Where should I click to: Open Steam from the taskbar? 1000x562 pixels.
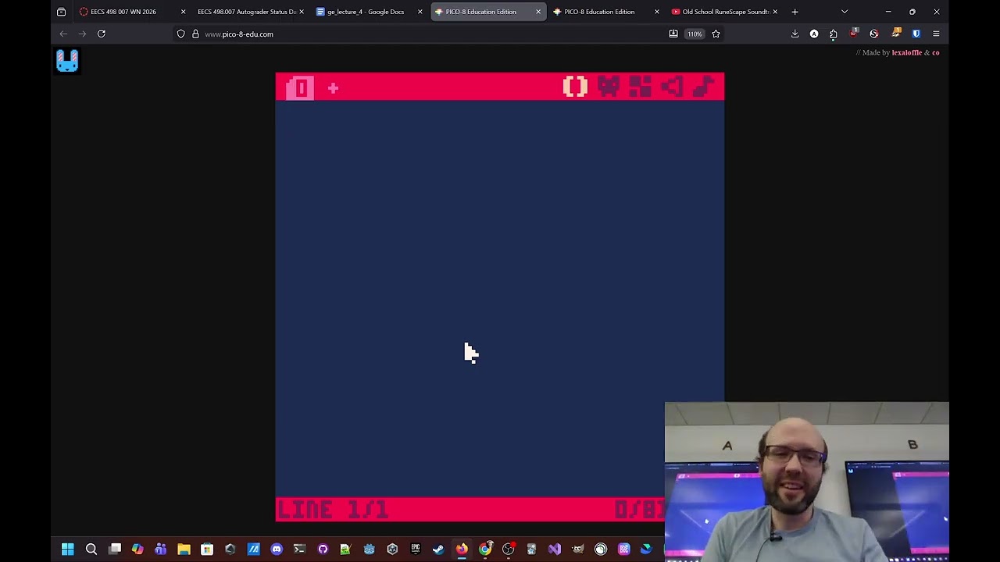coord(438,550)
